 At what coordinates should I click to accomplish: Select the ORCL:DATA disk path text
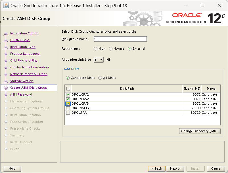tap(81, 108)
